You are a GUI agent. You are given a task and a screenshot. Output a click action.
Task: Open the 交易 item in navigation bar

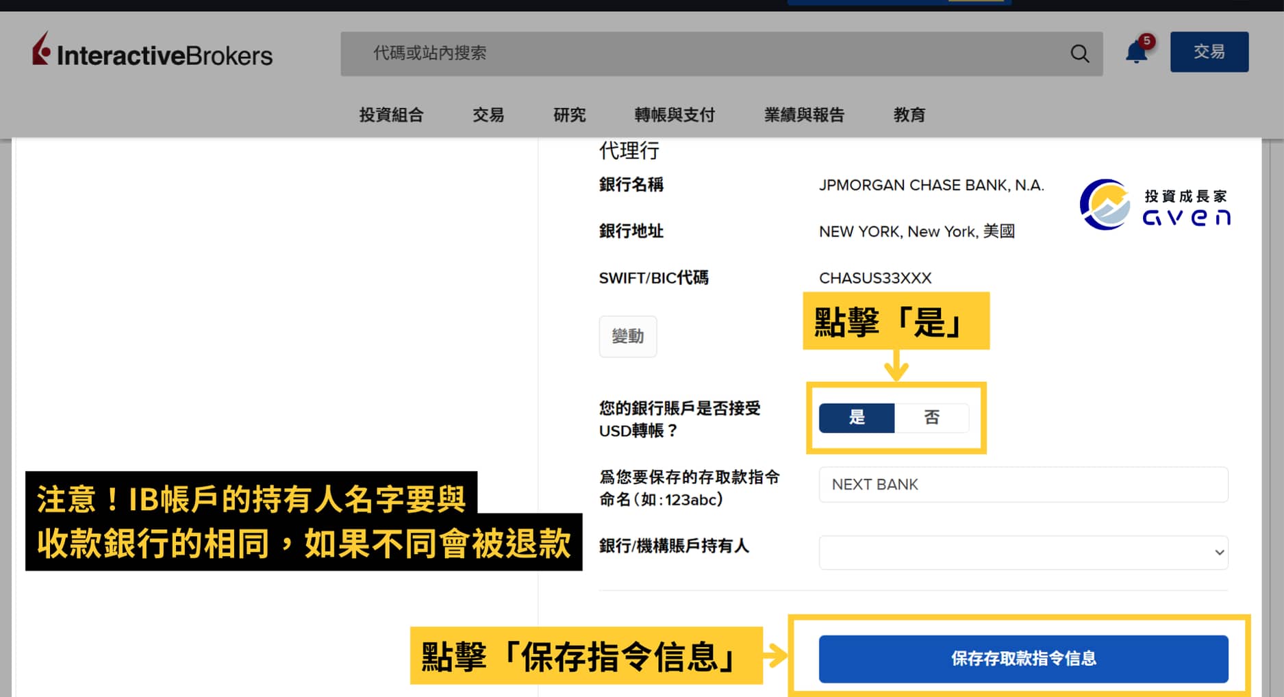(488, 115)
